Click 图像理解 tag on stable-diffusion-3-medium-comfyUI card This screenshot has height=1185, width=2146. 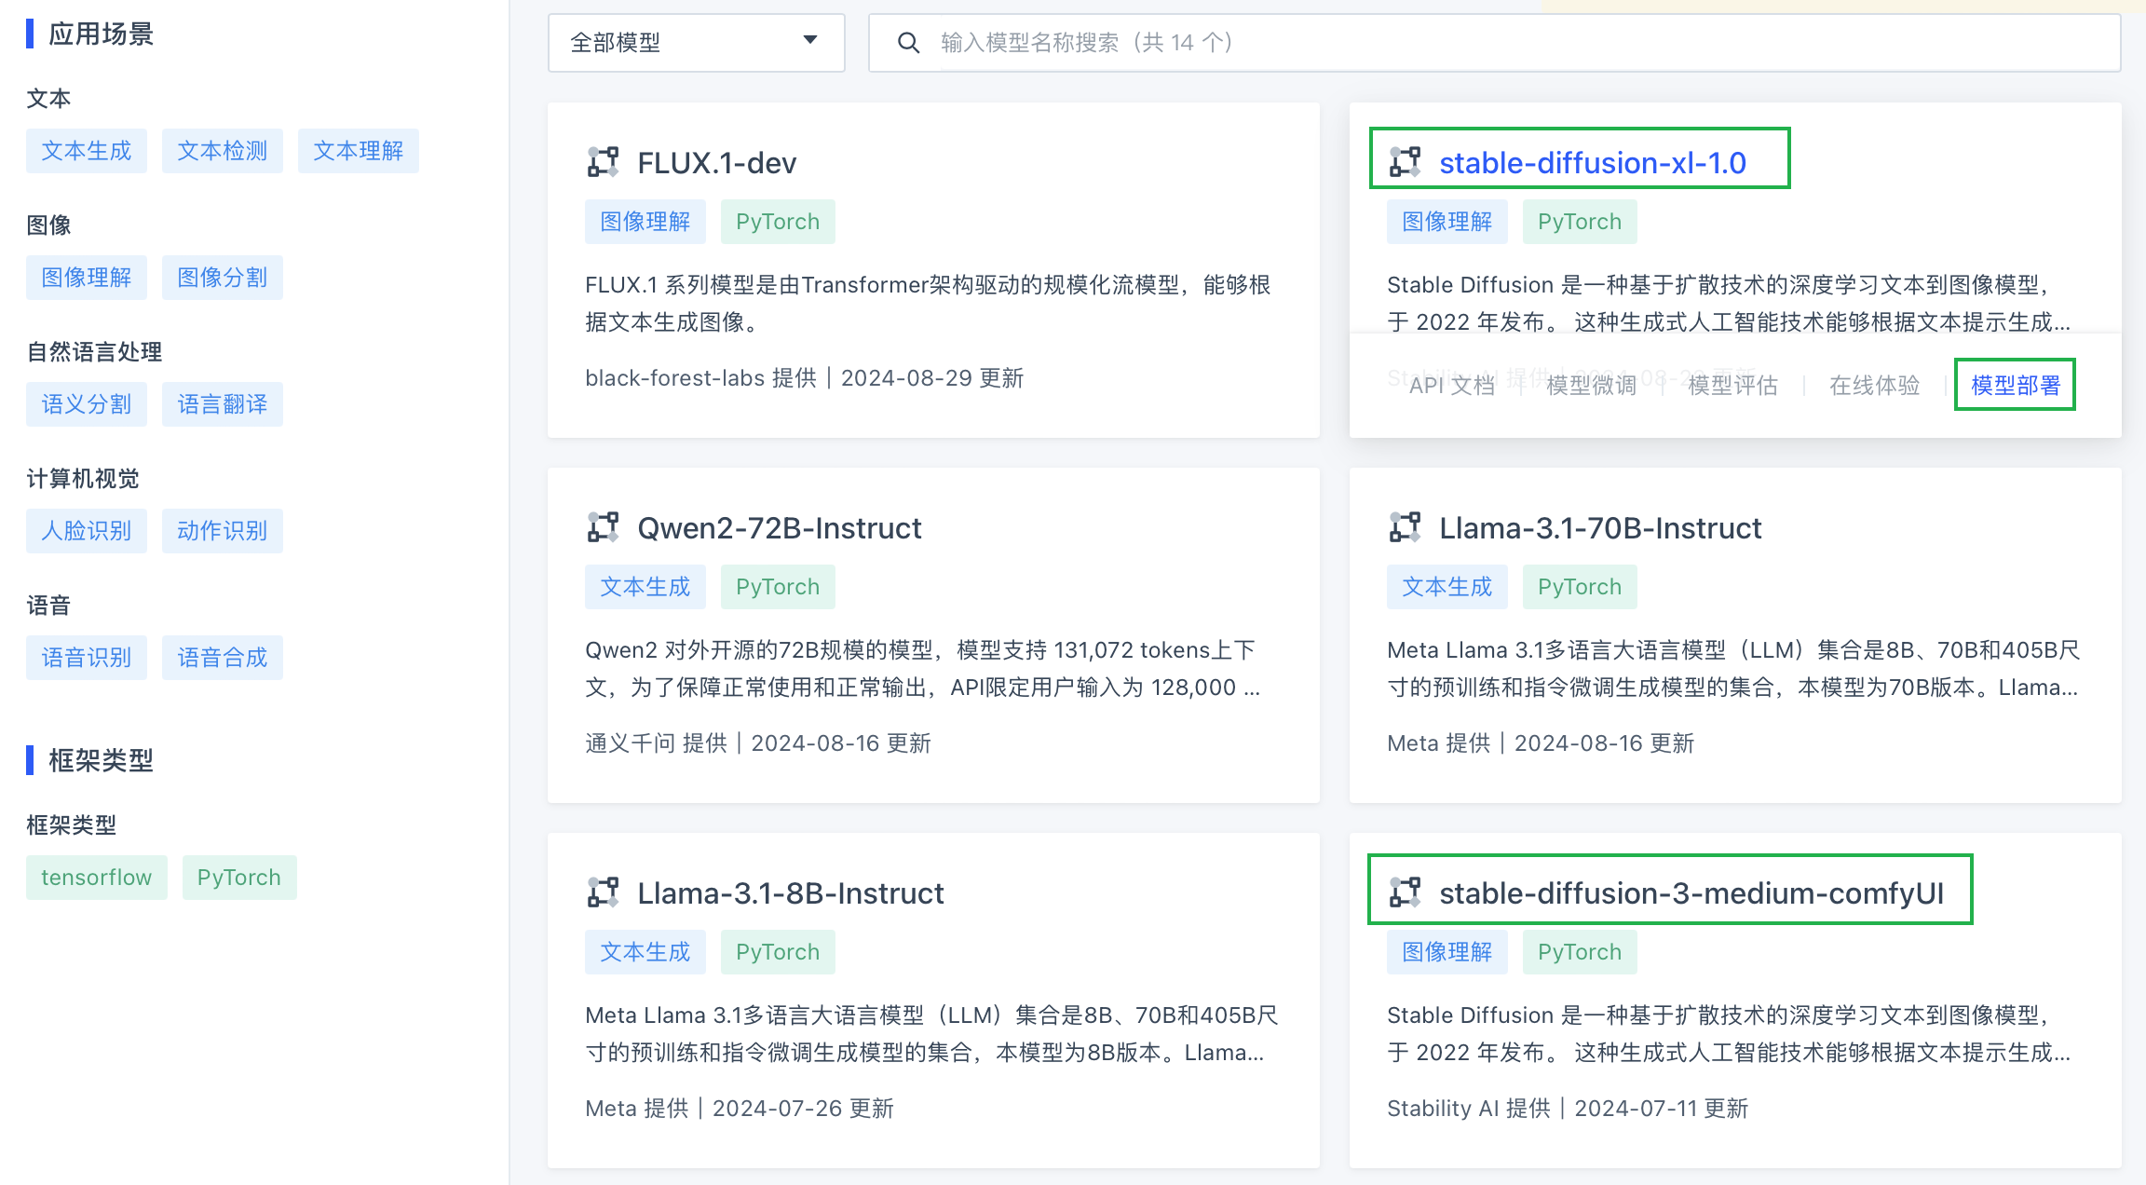pos(1447,952)
